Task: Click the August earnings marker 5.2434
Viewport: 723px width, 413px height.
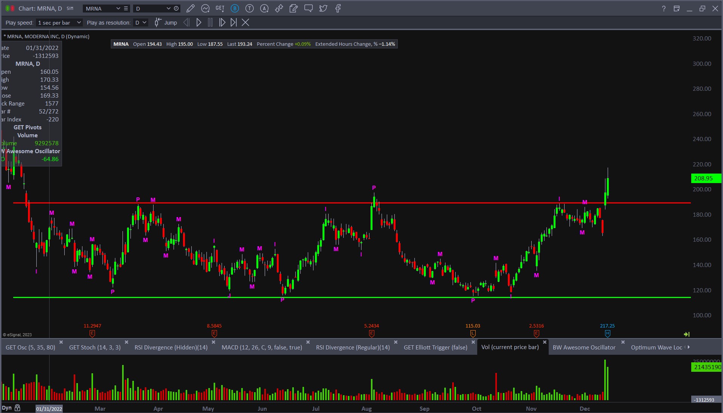Action: pyautogui.click(x=371, y=333)
